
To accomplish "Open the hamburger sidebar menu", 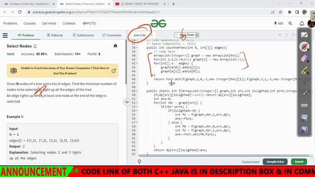I will pyautogui.click(x=5, y=35).
